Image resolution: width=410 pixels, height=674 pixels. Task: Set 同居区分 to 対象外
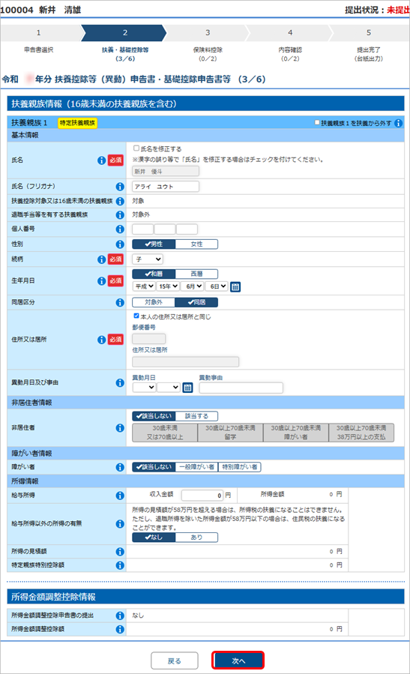[154, 303]
